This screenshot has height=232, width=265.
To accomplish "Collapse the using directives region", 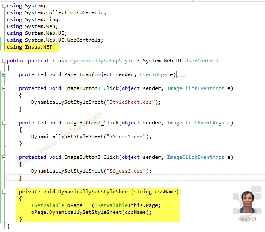I will point(4,6).
